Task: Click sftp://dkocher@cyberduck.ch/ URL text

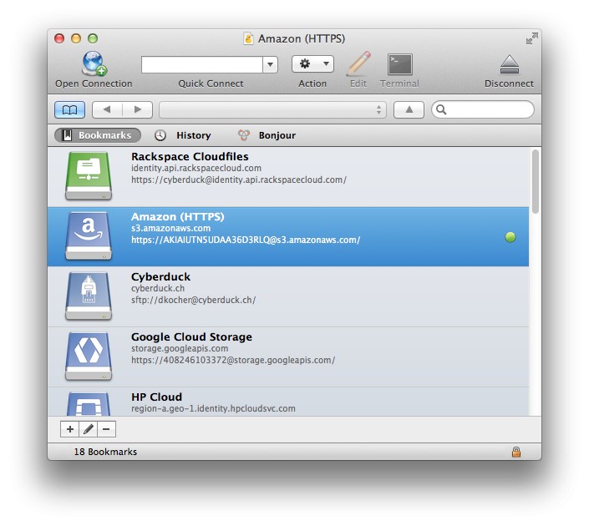Action: coord(194,300)
